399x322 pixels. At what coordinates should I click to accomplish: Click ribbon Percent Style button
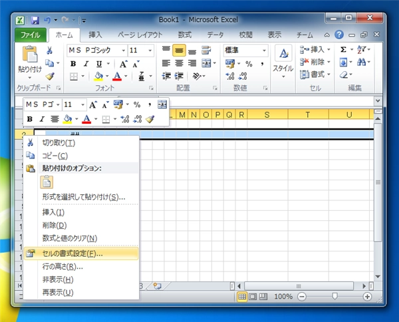(249, 64)
